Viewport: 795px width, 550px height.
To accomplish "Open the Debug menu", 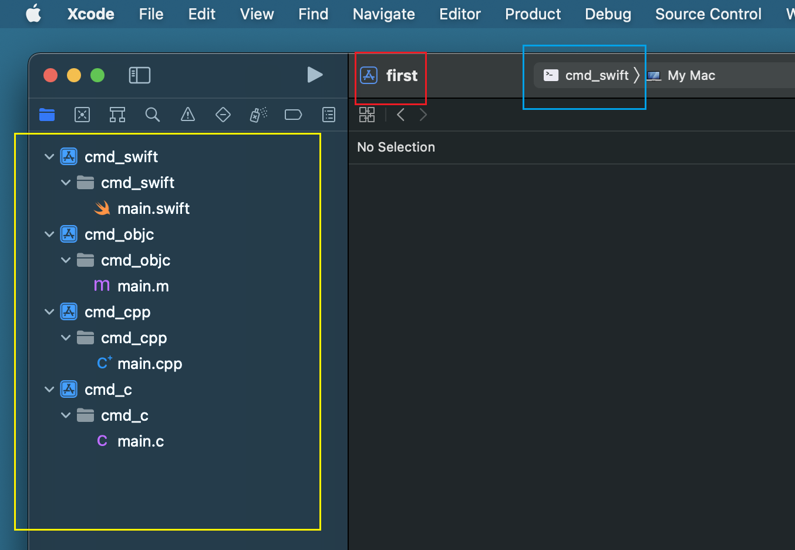I will [x=608, y=14].
